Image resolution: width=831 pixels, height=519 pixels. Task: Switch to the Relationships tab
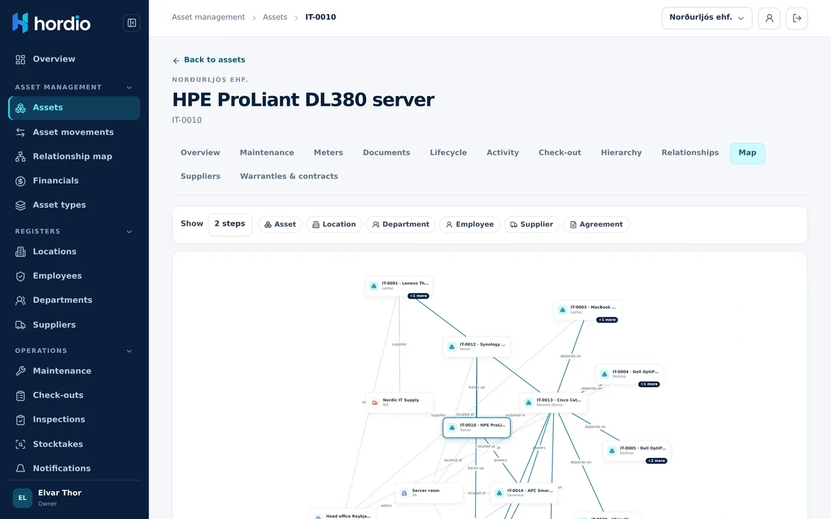pyautogui.click(x=690, y=153)
